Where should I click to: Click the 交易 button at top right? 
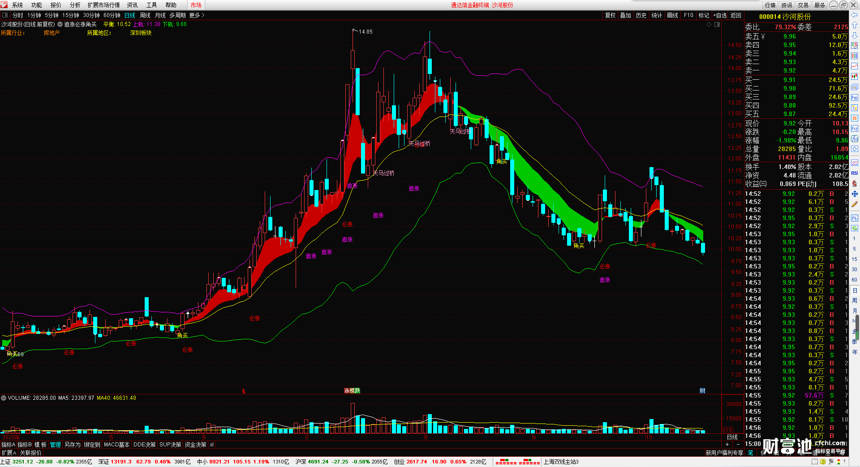click(x=803, y=5)
